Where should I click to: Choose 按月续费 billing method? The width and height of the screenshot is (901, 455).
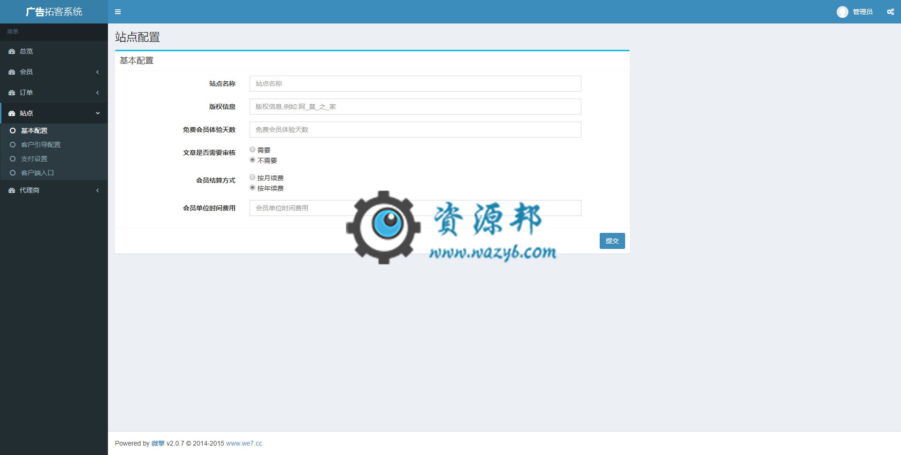click(x=252, y=177)
